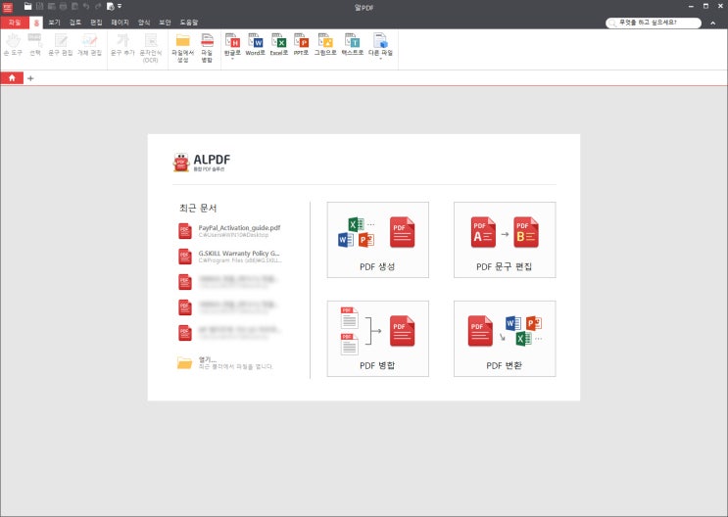The height and width of the screenshot is (517, 728).
Task: Click the Home tab icon below the ribbon
Action: tap(12, 78)
